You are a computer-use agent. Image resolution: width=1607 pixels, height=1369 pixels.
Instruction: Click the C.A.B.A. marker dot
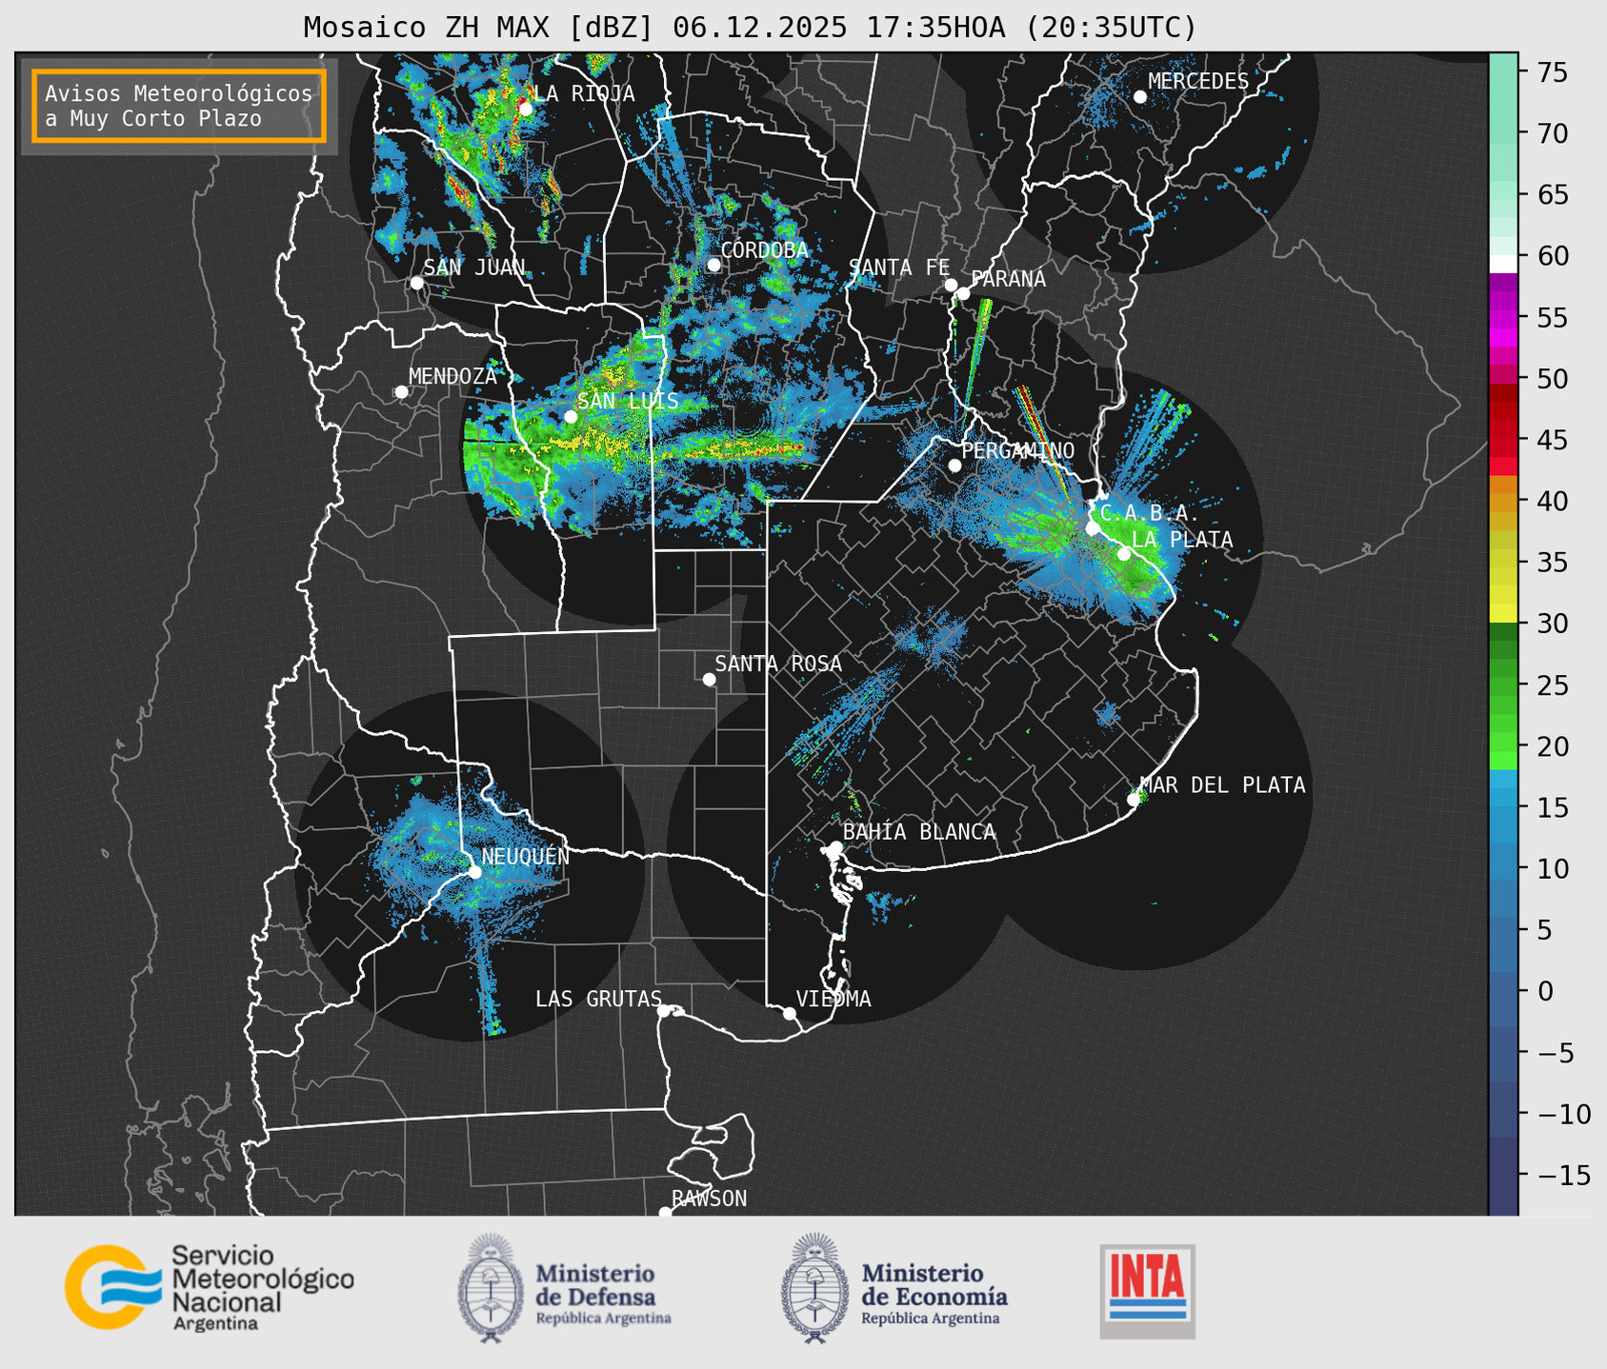(x=1093, y=527)
